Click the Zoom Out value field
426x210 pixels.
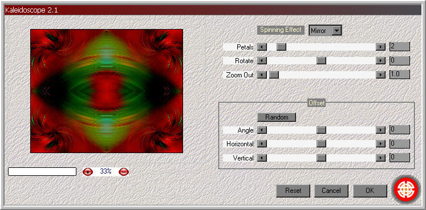pyautogui.click(x=399, y=75)
